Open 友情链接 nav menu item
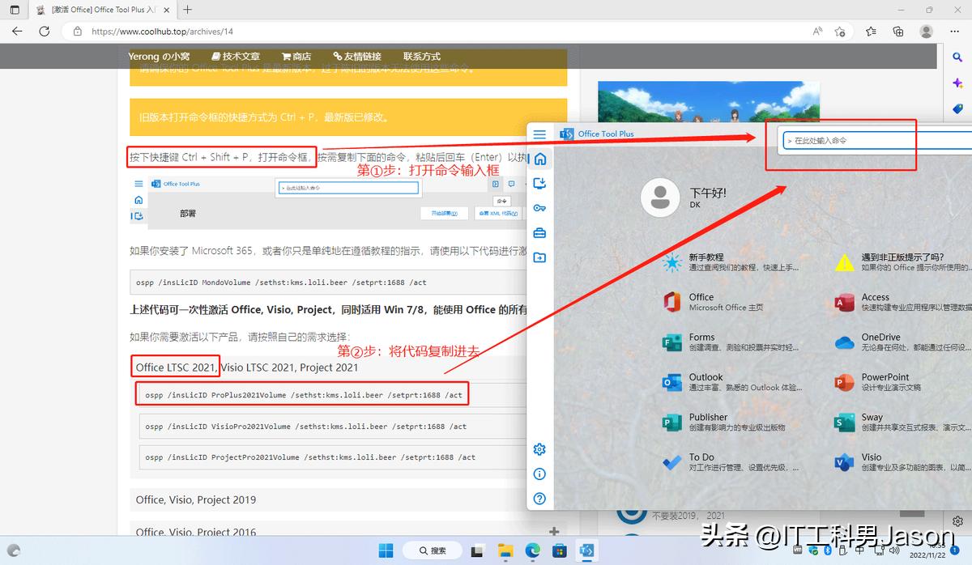972x565 pixels. pos(356,57)
